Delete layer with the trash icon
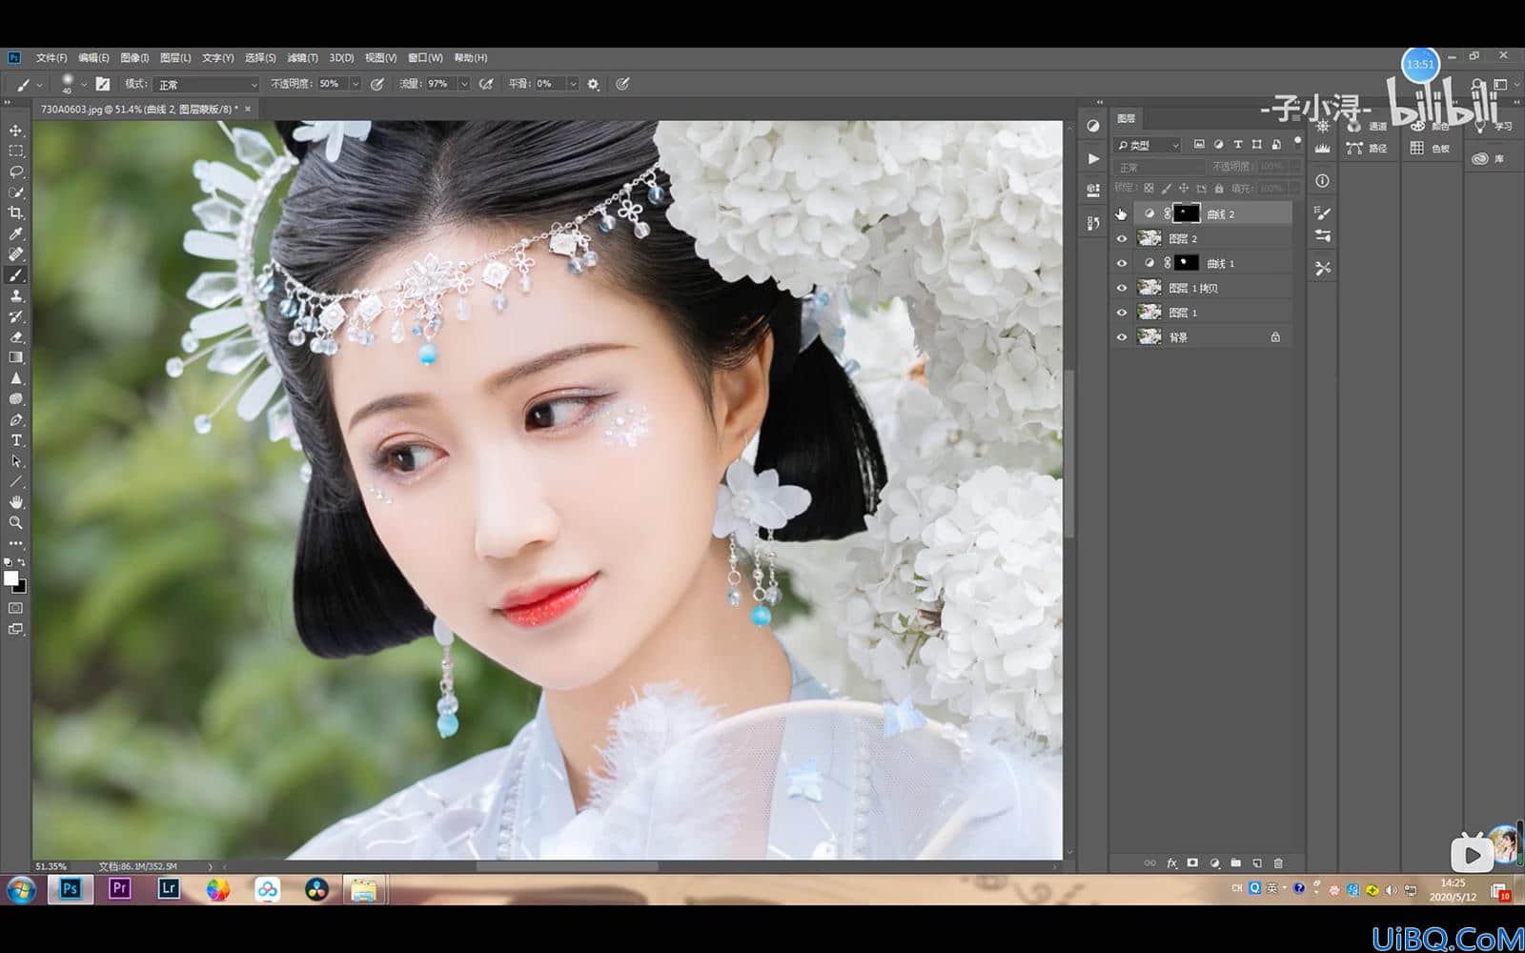This screenshot has height=953, width=1525. tap(1278, 863)
